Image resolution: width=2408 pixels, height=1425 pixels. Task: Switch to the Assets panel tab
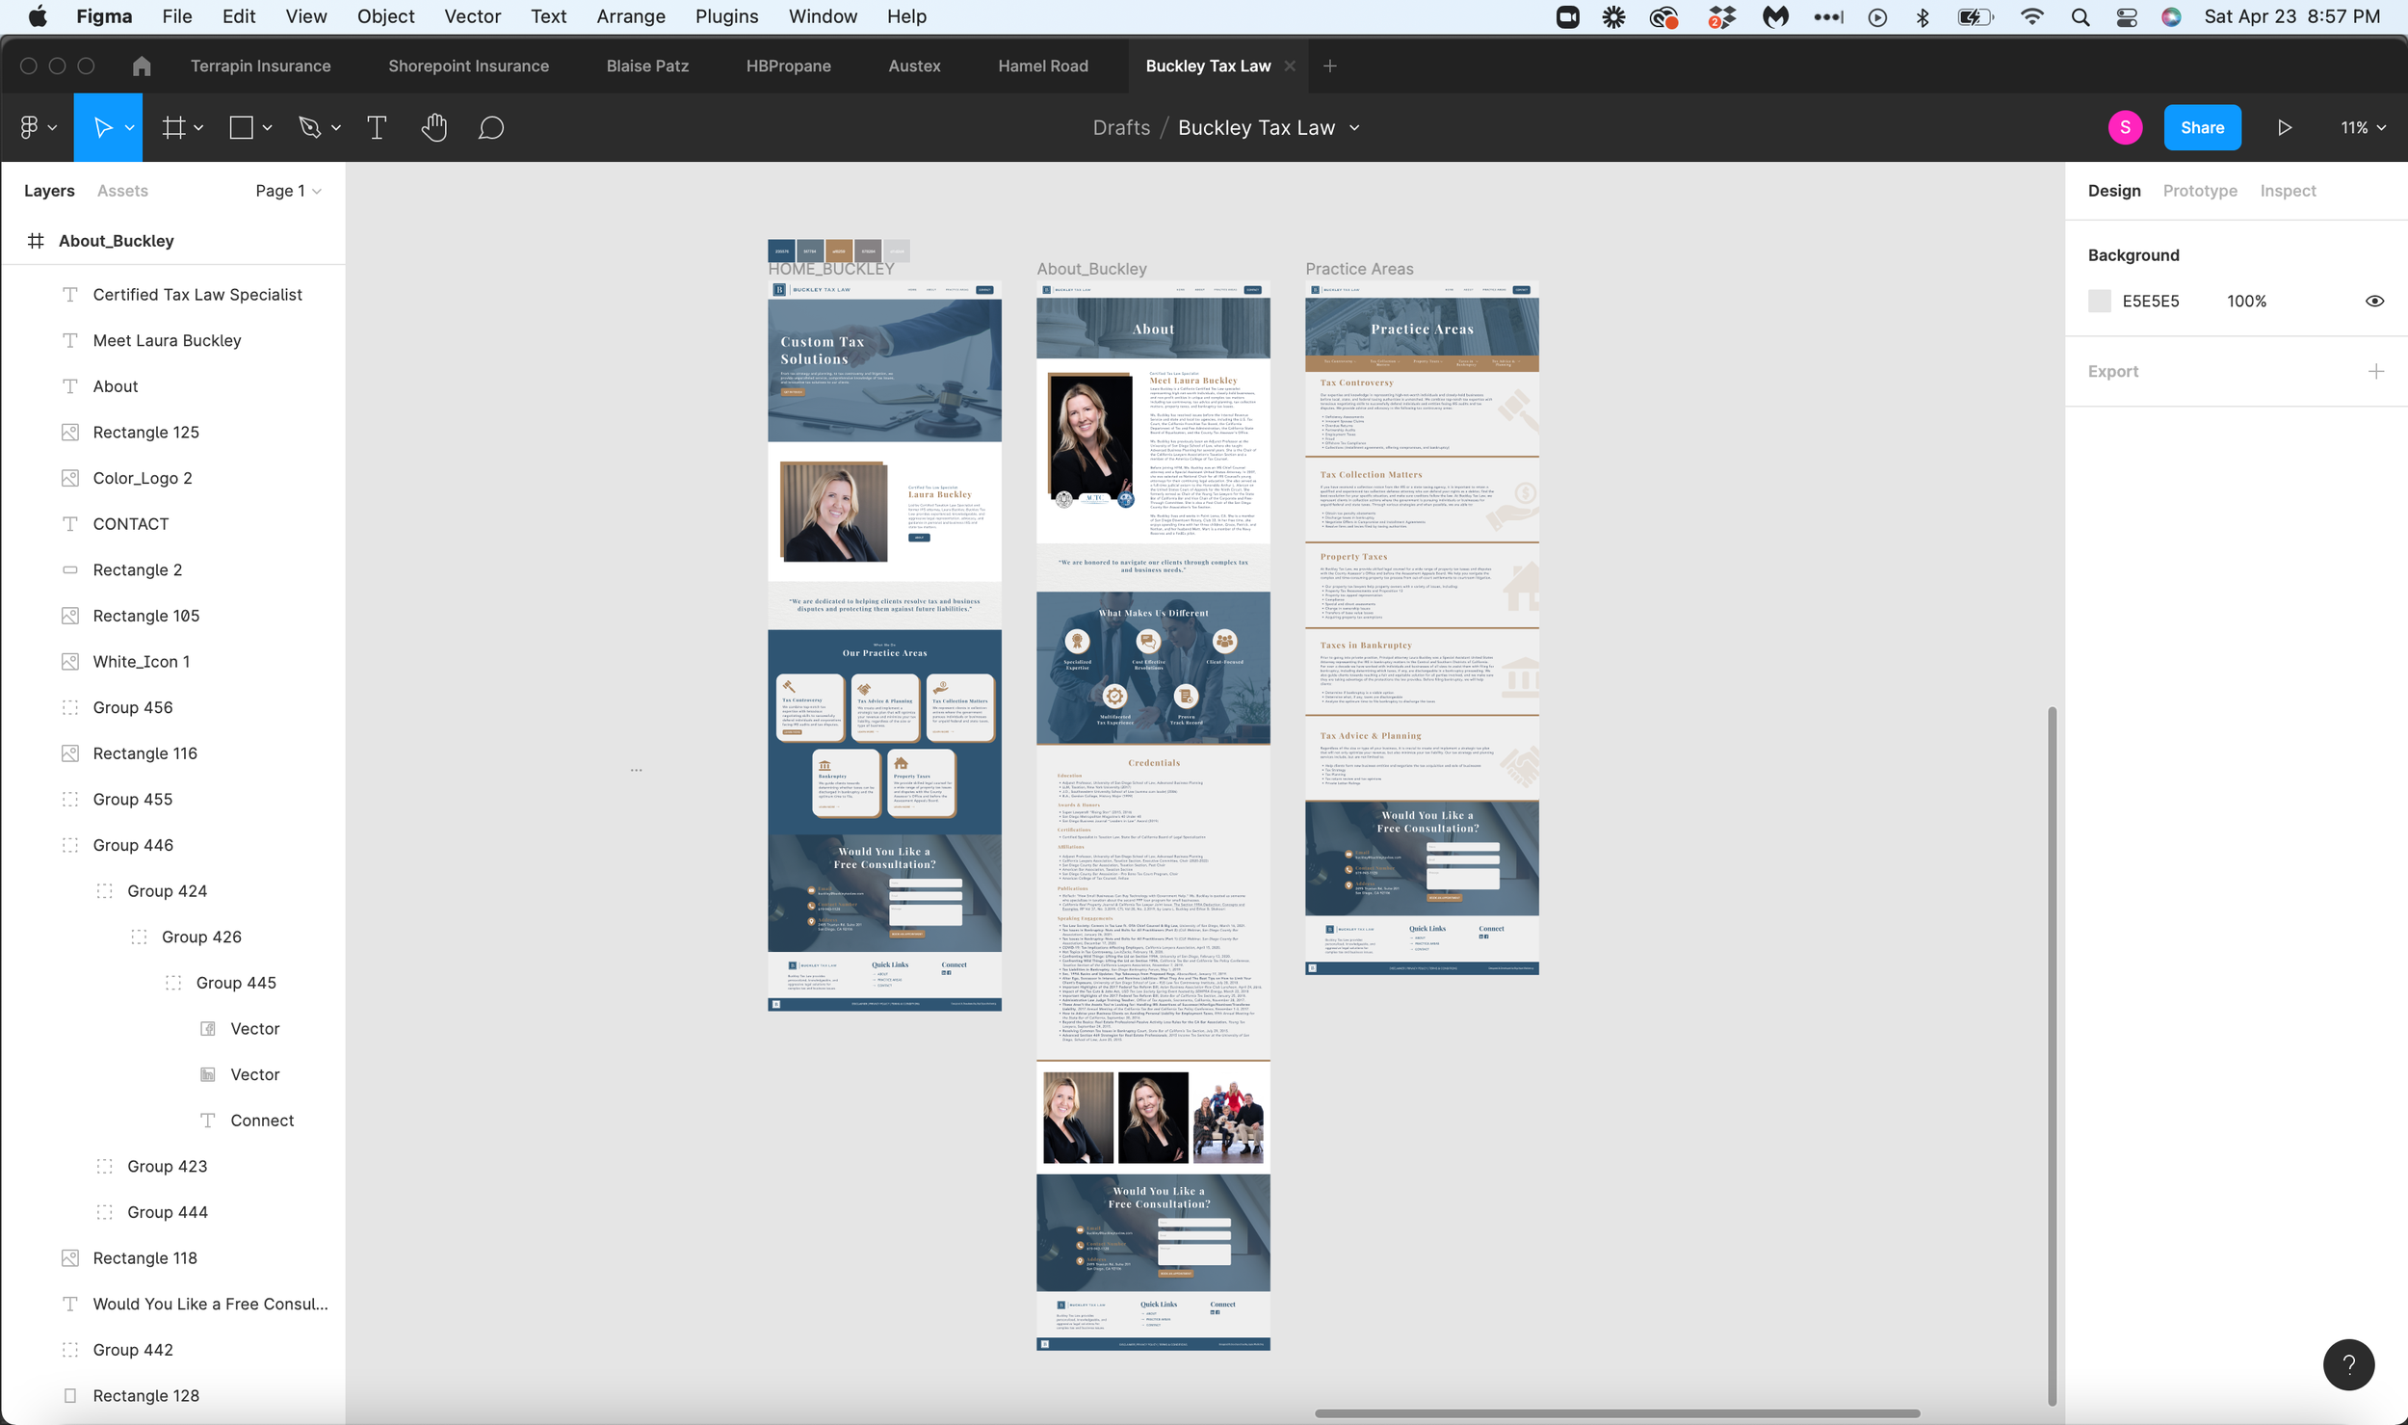122,191
